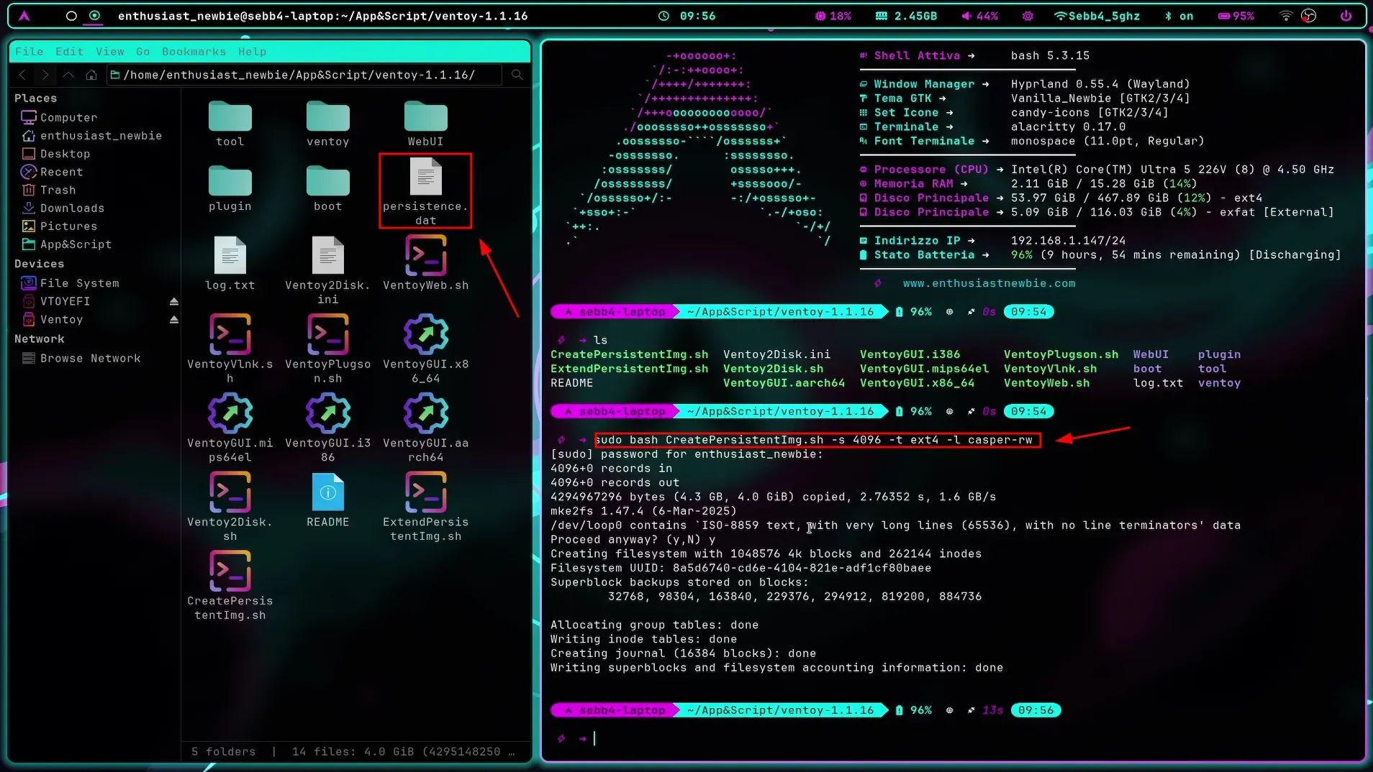Click the empty workspace circle indicator
1373x772 pixels.
(71, 16)
